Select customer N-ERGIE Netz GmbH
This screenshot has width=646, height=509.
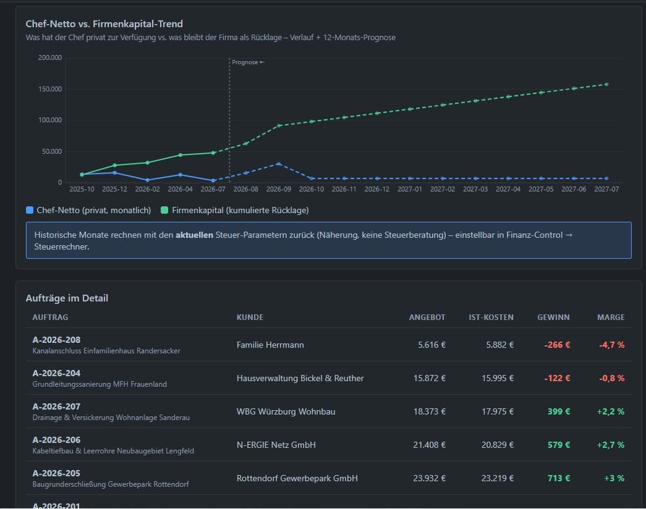click(276, 445)
